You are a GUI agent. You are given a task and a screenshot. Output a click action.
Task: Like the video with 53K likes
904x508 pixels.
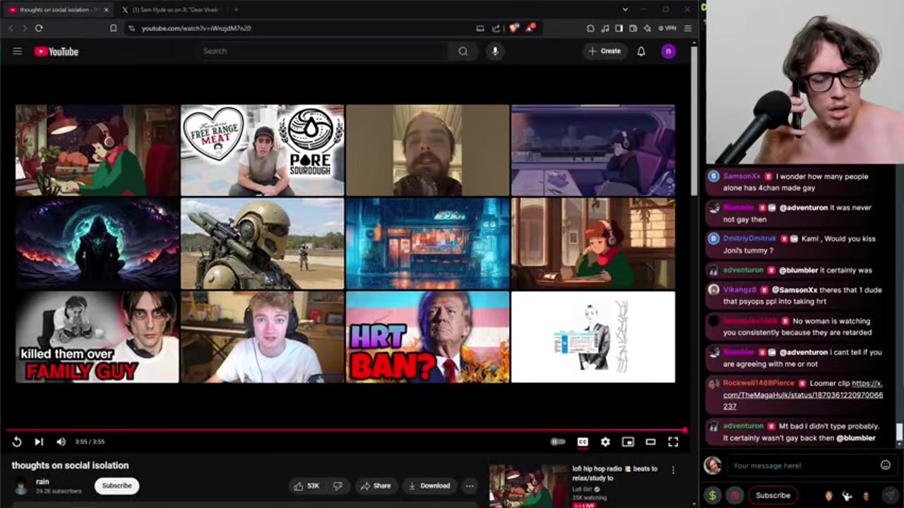pyautogui.click(x=307, y=485)
